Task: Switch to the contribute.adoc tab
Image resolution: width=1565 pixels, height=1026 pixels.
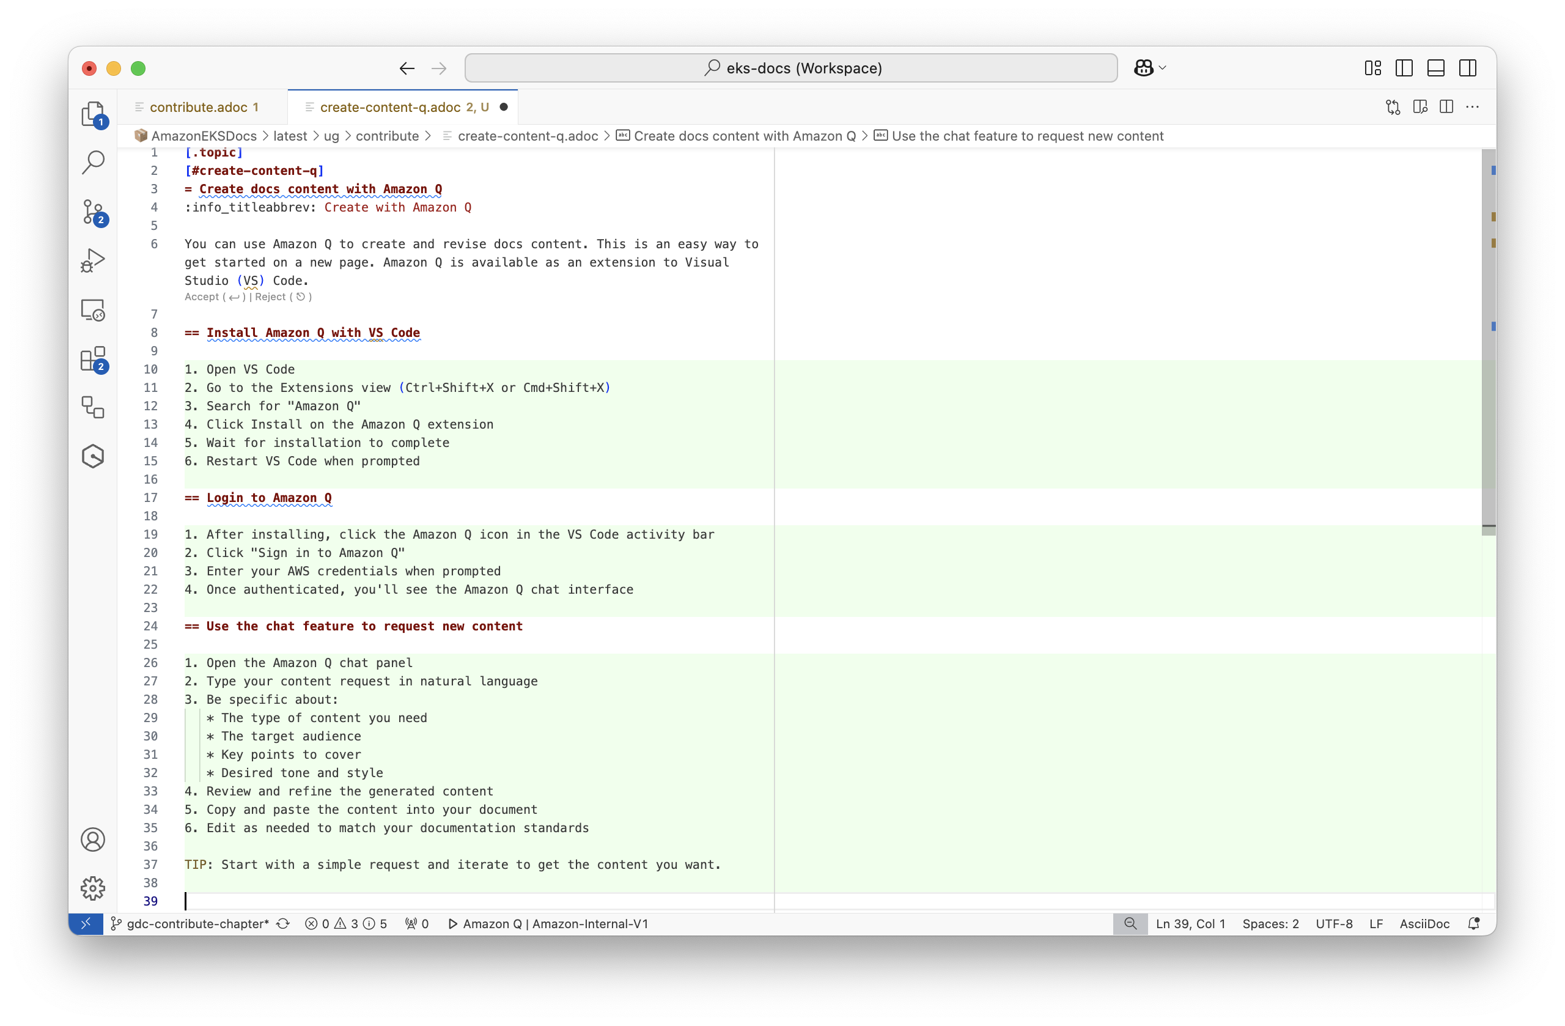Action: pyautogui.click(x=197, y=106)
